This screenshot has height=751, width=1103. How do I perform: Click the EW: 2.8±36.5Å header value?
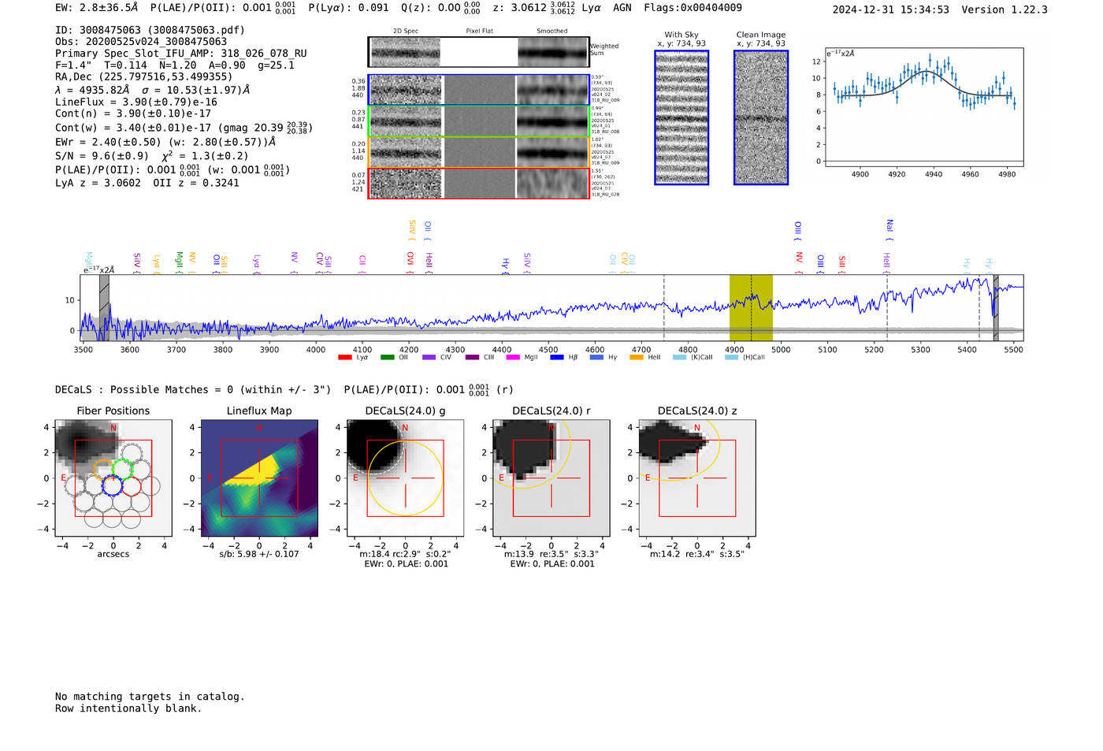coord(96,8)
